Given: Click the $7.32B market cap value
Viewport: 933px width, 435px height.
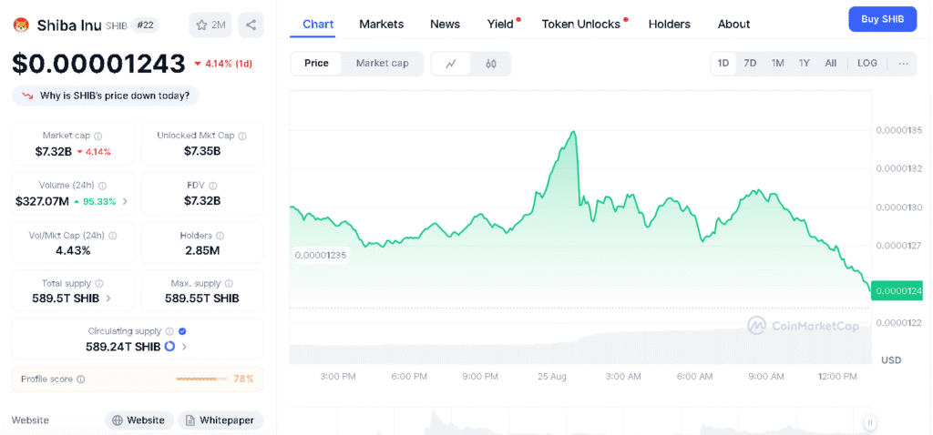Looking at the screenshot, I should pos(53,152).
